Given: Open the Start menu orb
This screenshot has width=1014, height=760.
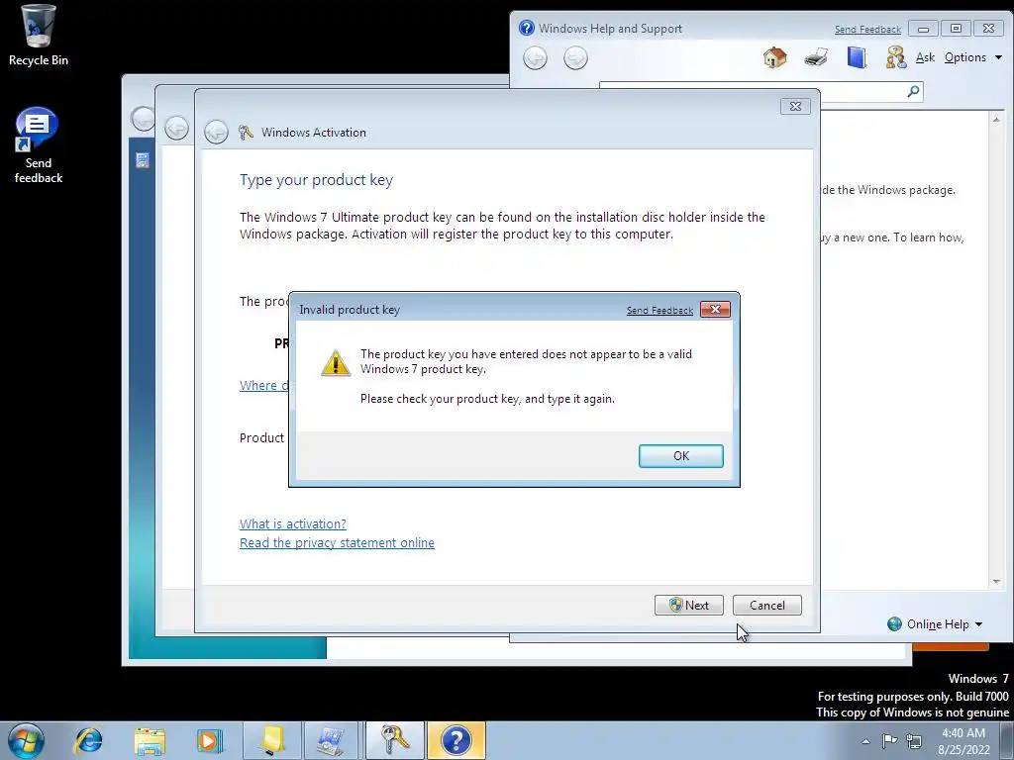Looking at the screenshot, I should (x=27, y=740).
